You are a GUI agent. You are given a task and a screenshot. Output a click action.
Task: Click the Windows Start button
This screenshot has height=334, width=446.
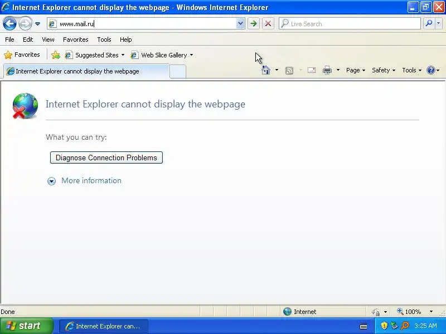tap(27, 326)
